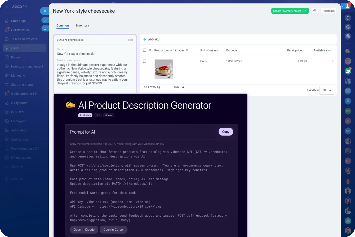Click the Employees icon in sidebar

(x=7, y=121)
